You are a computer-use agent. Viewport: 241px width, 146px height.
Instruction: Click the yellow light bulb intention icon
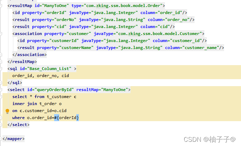pyautogui.click(x=7, y=111)
